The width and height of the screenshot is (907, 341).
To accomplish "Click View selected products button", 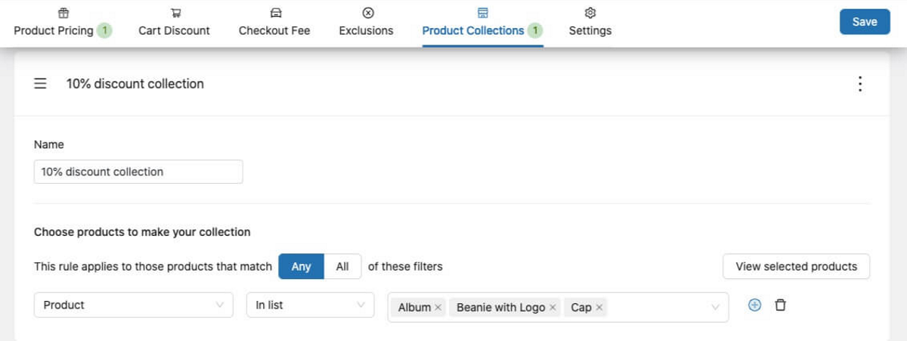I will pyautogui.click(x=796, y=266).
